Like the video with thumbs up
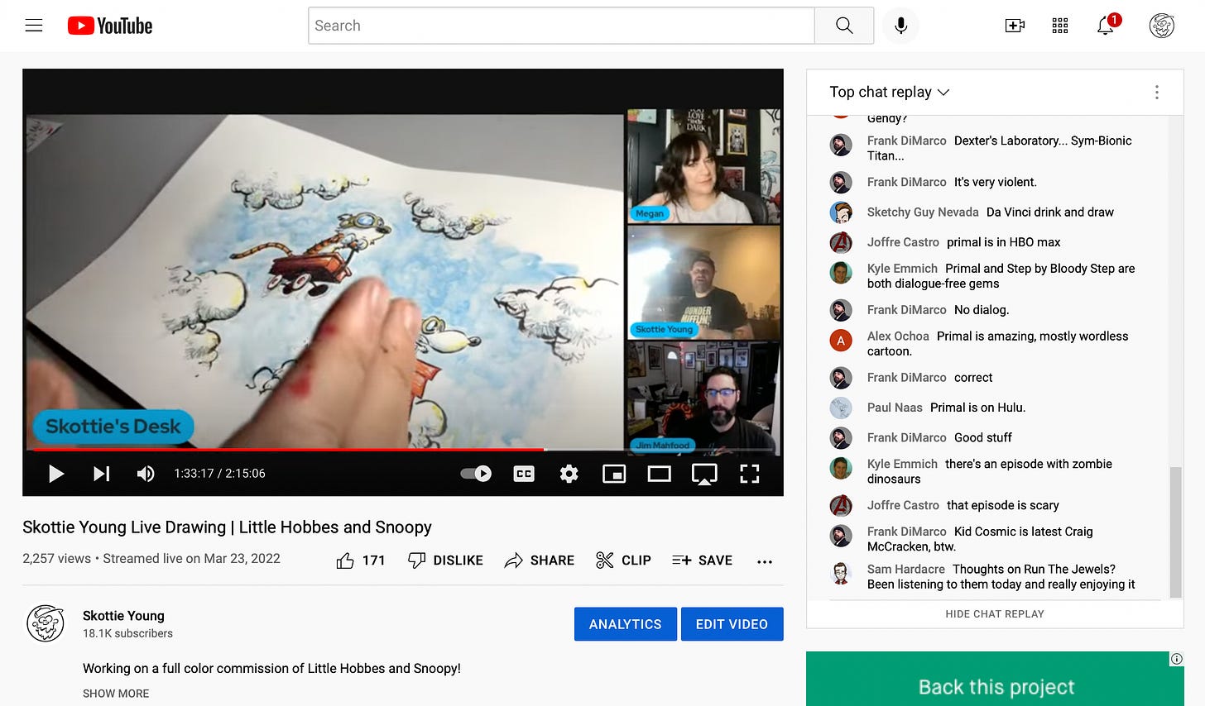This screenshot has height=706, width=1205. click(x=361, y=561)
